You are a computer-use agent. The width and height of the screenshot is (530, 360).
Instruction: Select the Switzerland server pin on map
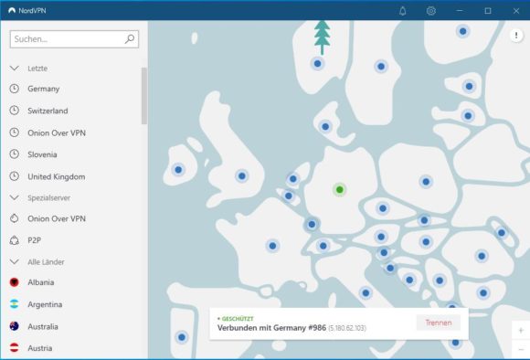click(323, 246)
